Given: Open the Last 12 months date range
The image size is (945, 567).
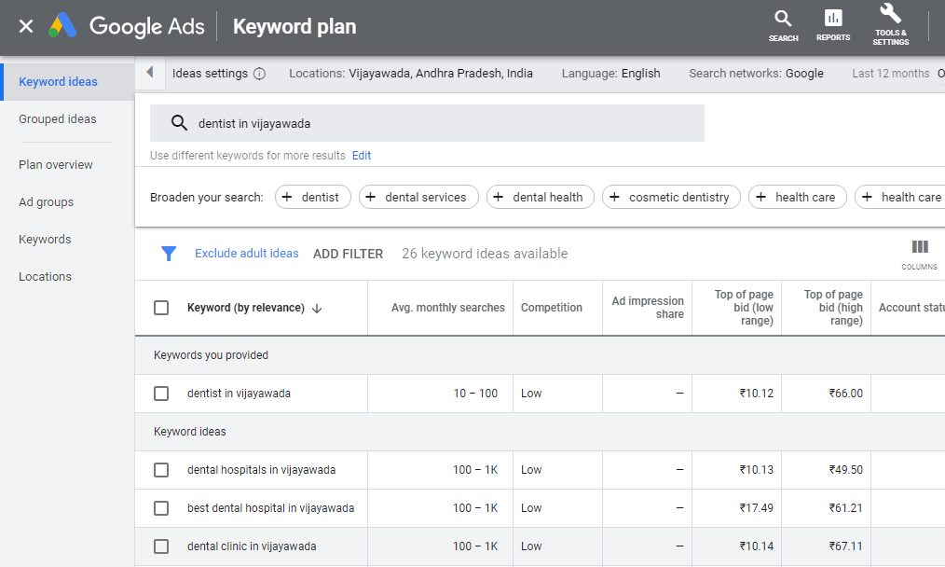Looking at the screenshot, I should tap(890, 74).
